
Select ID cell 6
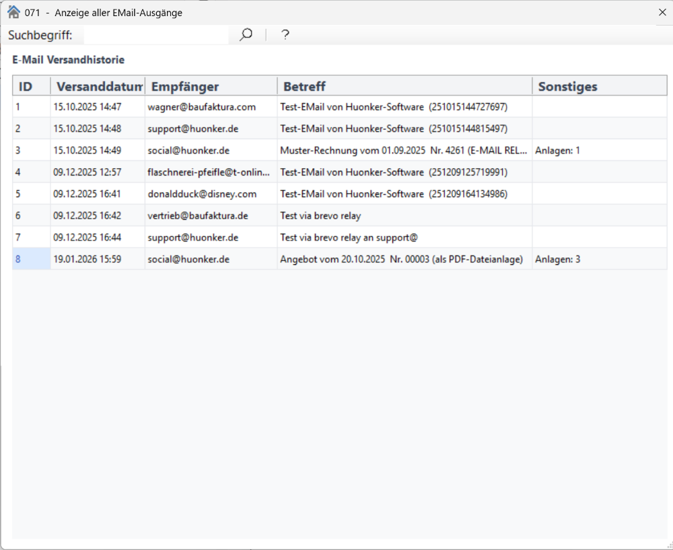(x=32, y=216)
